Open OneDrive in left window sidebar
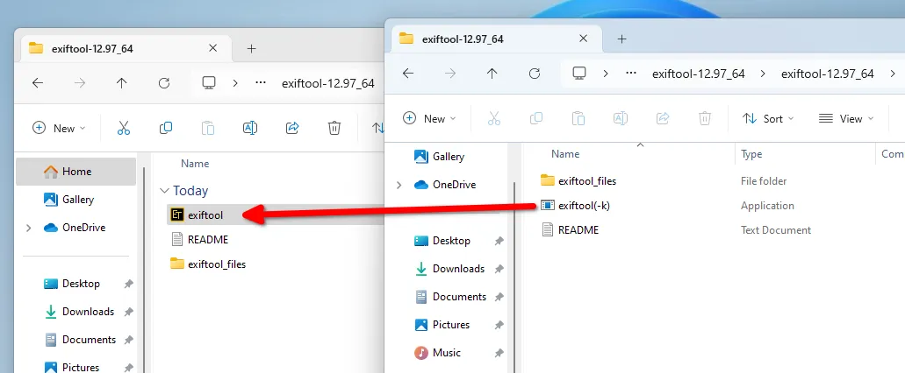Screen dimensions: 905x373 click(76, 228)
